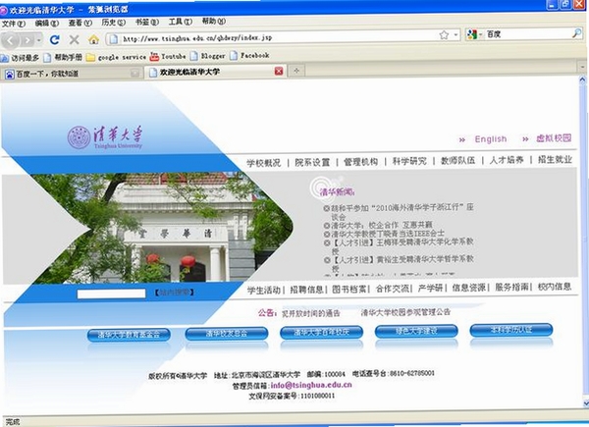
Task: Open the 校企合作 互惠共赢 news item
Action: pyautogui.click(x=382, y=226)
